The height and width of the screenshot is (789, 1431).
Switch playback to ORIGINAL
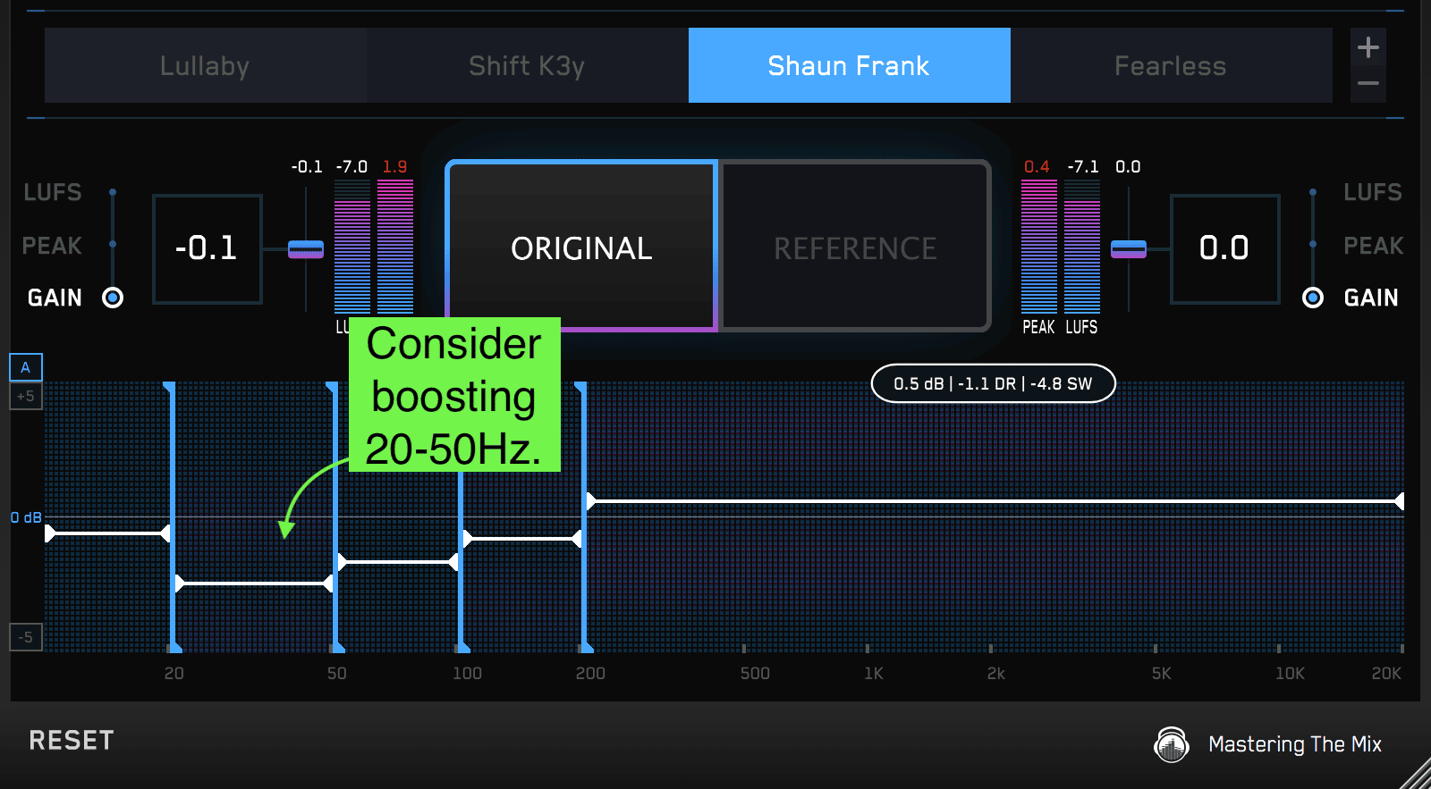click(x=581, y=247)
